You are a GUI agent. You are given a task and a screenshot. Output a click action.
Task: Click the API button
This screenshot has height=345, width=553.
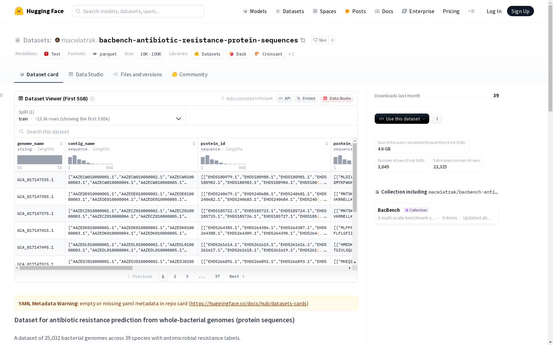coord(284,98)
